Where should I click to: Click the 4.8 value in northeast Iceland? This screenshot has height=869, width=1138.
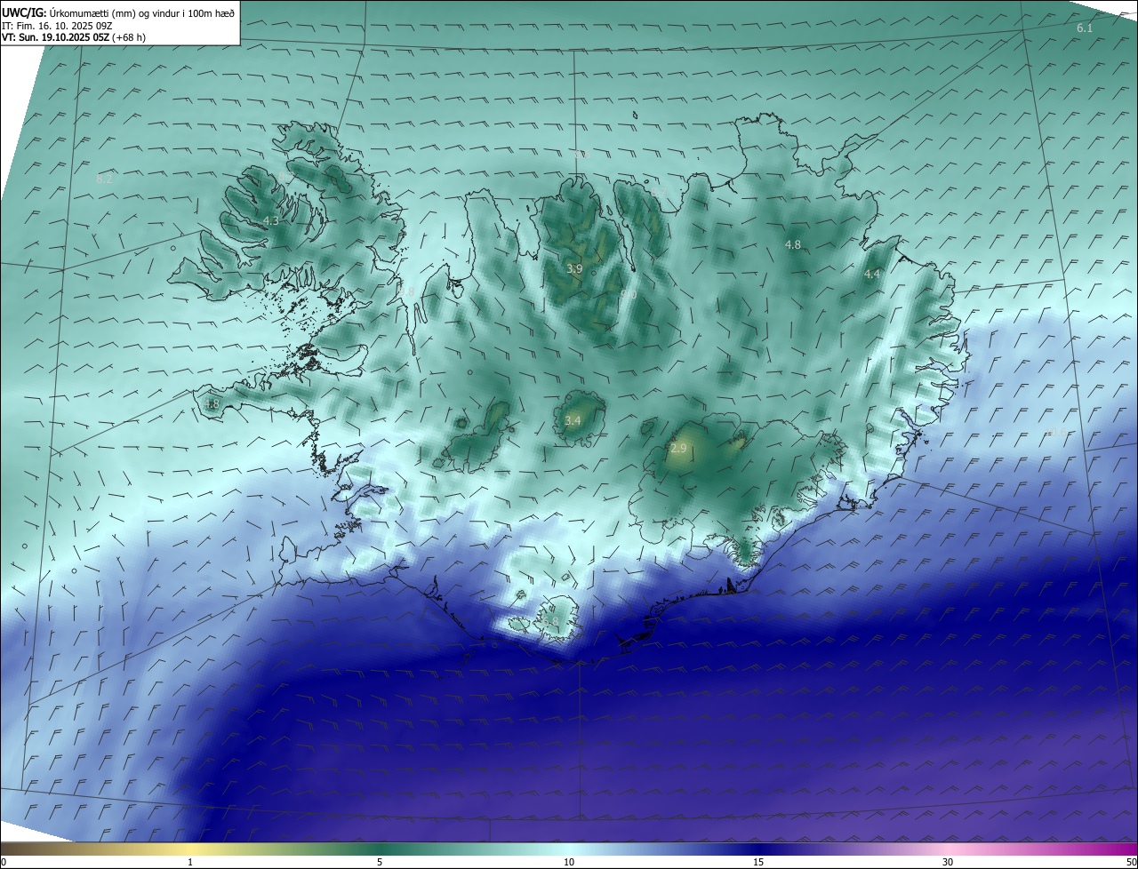[x=793, y=244]
